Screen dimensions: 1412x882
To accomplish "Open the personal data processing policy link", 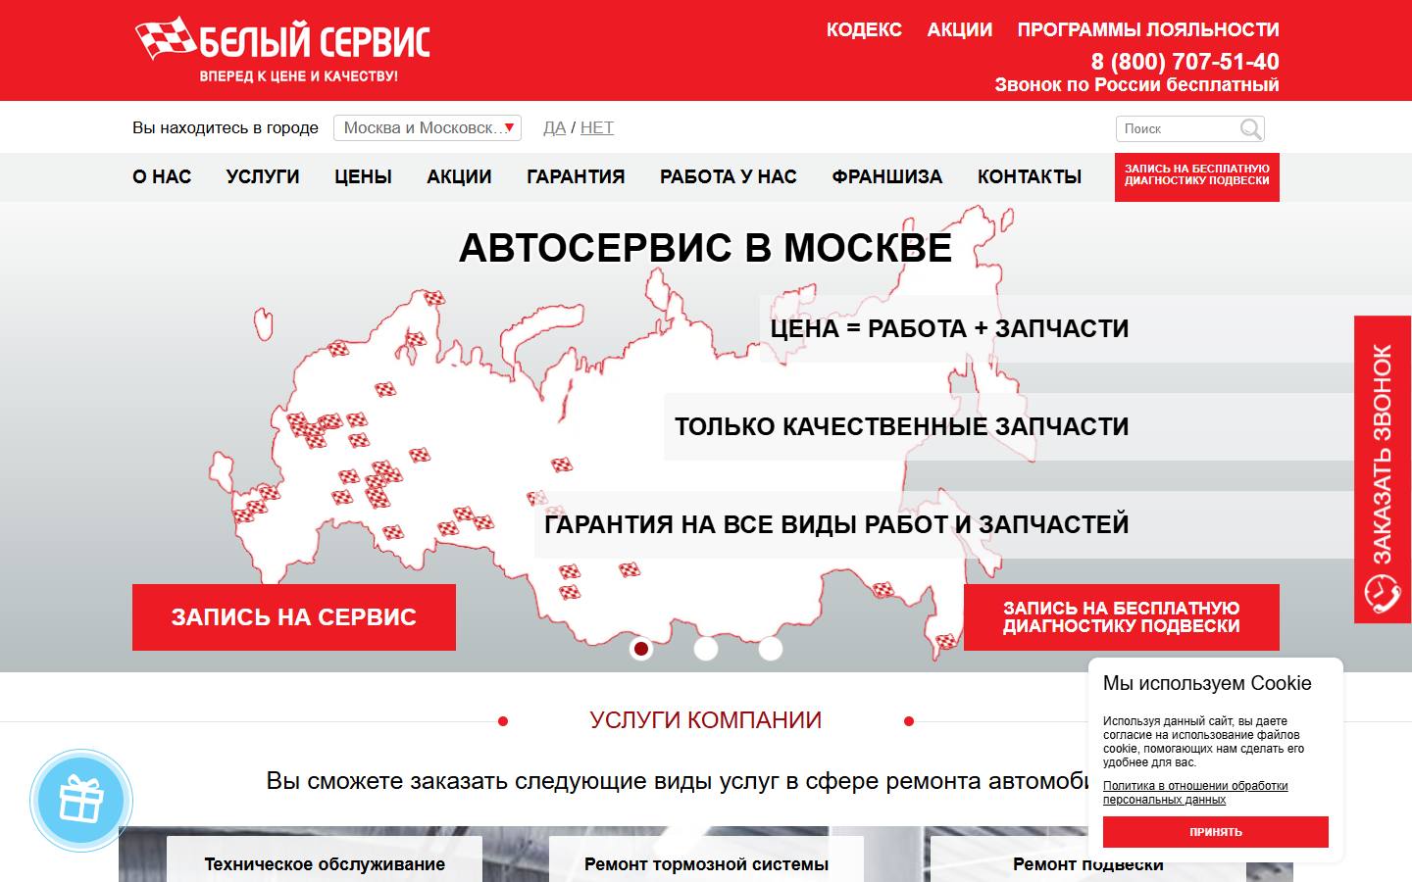I will tap(1195, 792).
